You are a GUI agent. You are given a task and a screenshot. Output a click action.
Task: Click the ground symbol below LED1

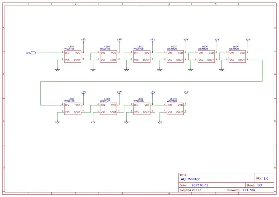pyautogui.click(x=57, y=70)
